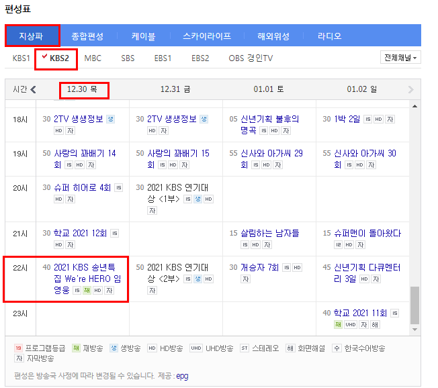This screenshot has height=388, width=438.
Task: Open 2TV 생생정보 on 12.30 목
Action: pyautogui.click(x=79, y=119)
